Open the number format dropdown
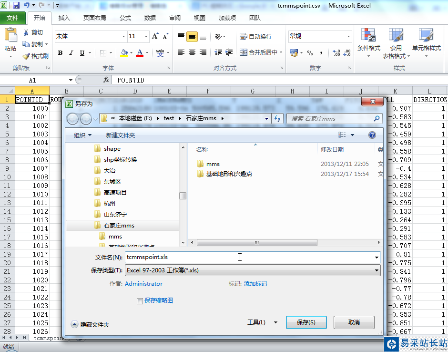Image resolution: width=448 pixels, height=352 pixels. coord(348,36)
